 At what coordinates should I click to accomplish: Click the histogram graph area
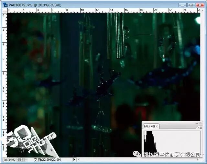[x=172, y=142]
